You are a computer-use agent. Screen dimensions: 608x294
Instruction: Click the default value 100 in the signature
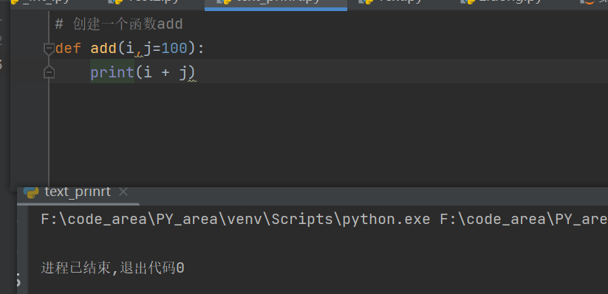[174, 49]
